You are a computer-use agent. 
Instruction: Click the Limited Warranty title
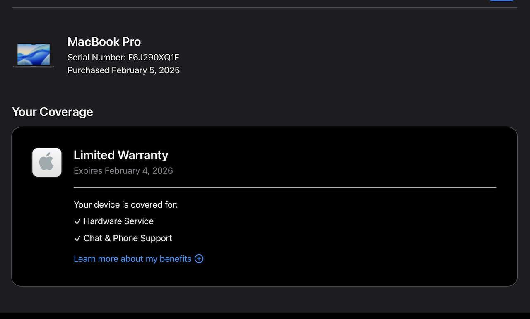coord(121,155)
